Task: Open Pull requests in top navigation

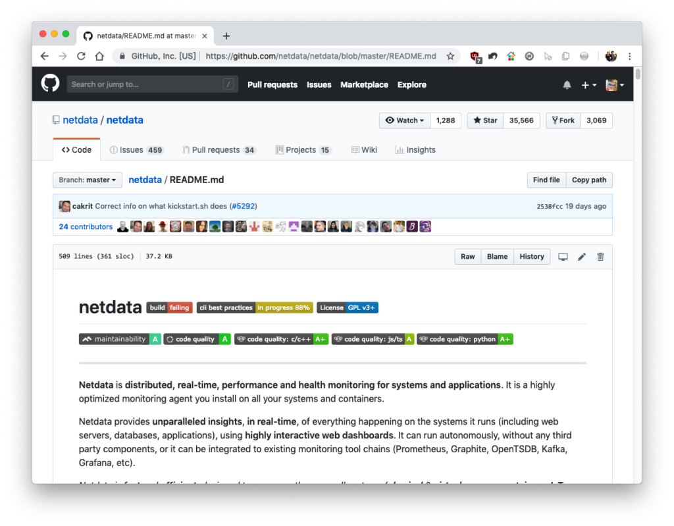Action: [x=272, y=85]
